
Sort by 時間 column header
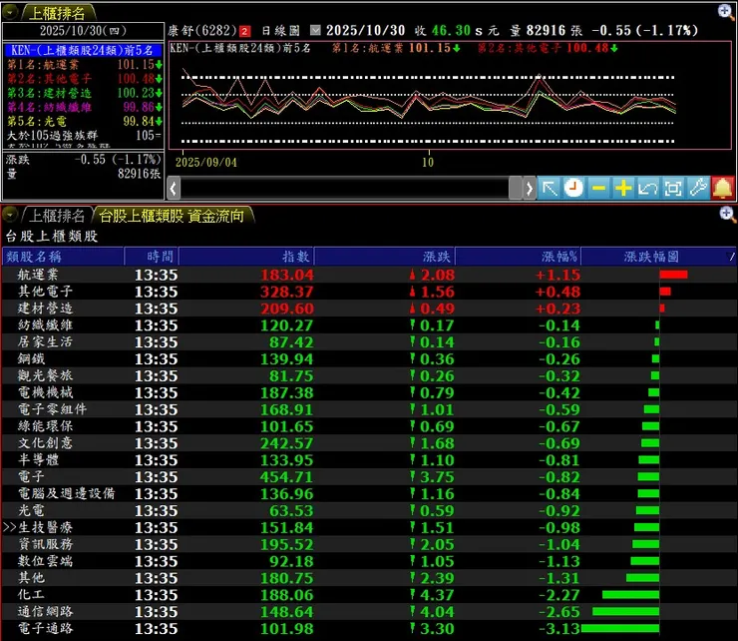click(x=151, y=257)
